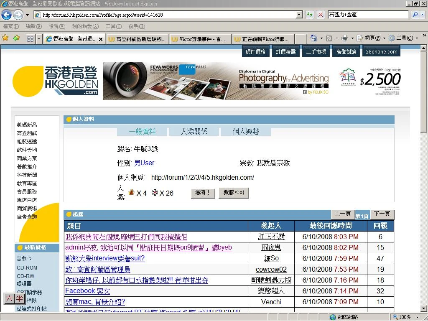
Task: Expand the toolbar overflow chevron
Action: coord(424,36)
